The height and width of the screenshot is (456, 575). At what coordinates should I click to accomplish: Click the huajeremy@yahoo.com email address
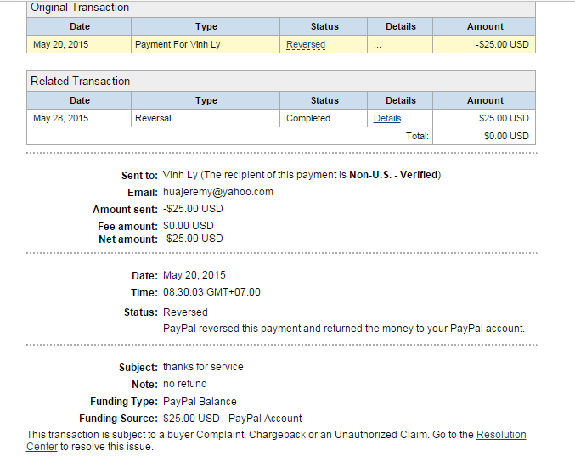(218, 192)
